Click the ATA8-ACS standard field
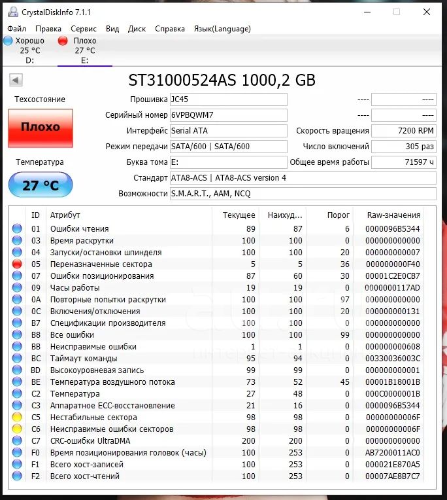Image resolution: width=447 pixels, height=500 pixels. [x=303, y=178]
